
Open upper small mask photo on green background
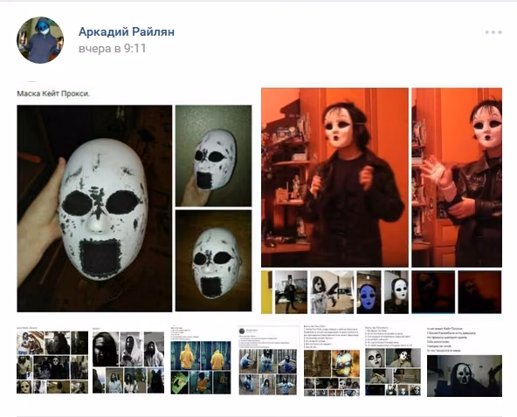[213, 156]
